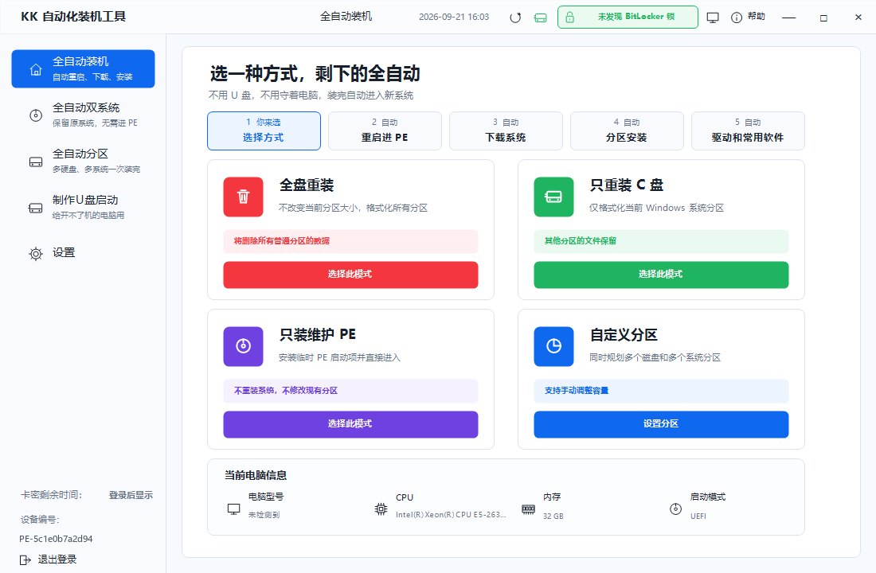876x573 pixels.
Task: Click the 帮助 label in title bar
Action: pos(757,17)
